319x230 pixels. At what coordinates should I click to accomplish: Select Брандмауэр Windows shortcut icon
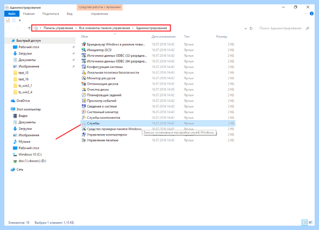(83, 44)
